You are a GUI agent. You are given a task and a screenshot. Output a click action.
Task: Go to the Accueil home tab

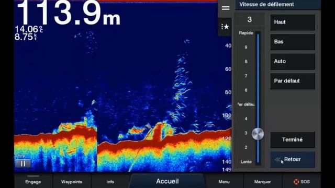167,181
